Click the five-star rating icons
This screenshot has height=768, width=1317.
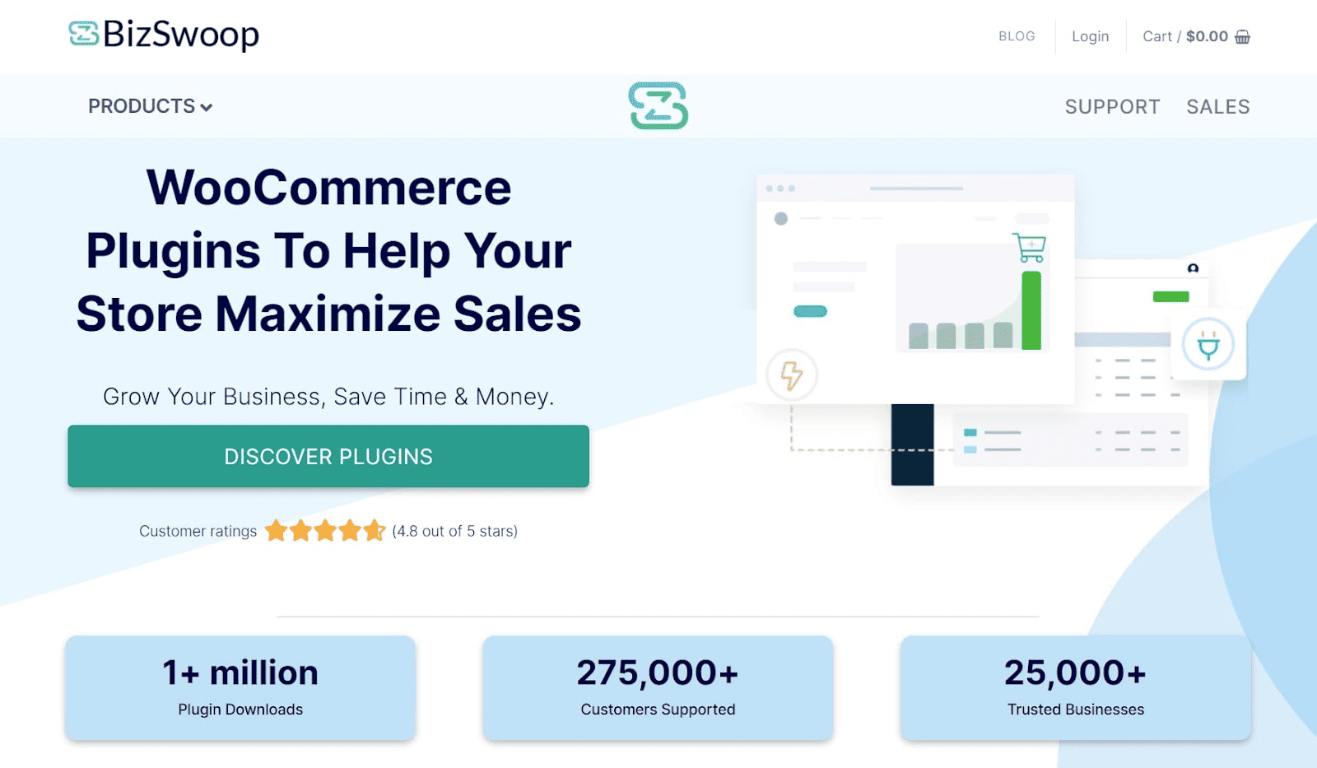[x=325, y=531]
